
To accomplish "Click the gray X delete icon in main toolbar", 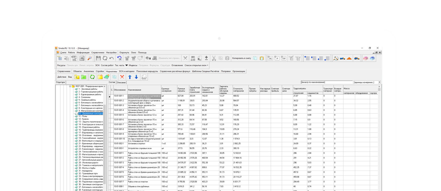I will point(185,58).
